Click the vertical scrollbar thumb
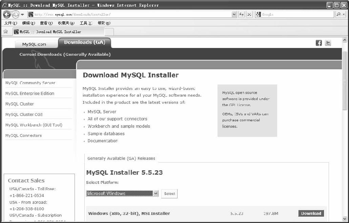Viewport: 349px width, 223px height. click(x=345, y=80)
